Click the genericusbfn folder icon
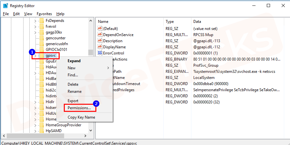The width and height of the screenshot is (290, 145). (42, 44)
